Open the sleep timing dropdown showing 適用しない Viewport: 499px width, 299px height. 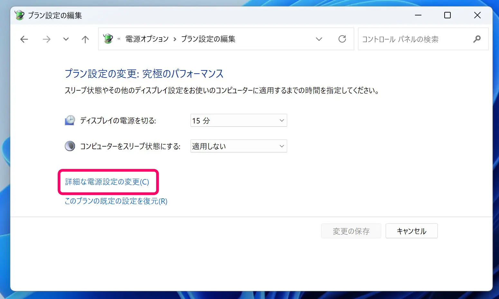238,146
